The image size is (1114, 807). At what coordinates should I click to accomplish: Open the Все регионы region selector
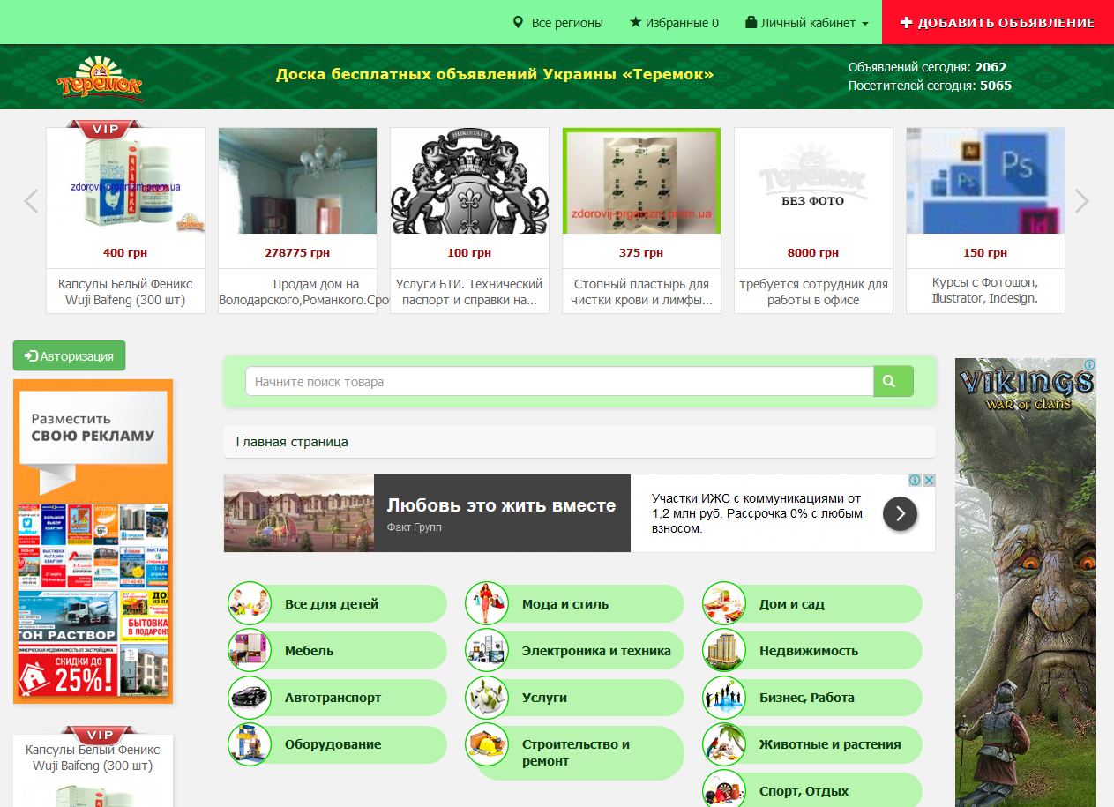click(x=558, y=23)
